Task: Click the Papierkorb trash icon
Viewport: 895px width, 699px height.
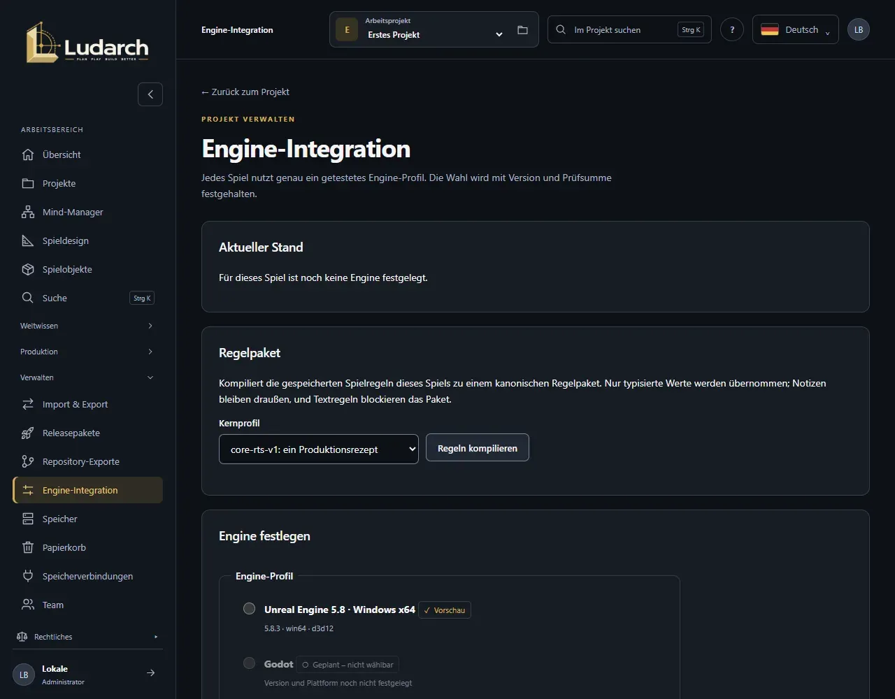Action: [x=28, y=547]
